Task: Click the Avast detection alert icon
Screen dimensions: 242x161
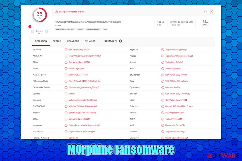Action: (x=66, y=69)
